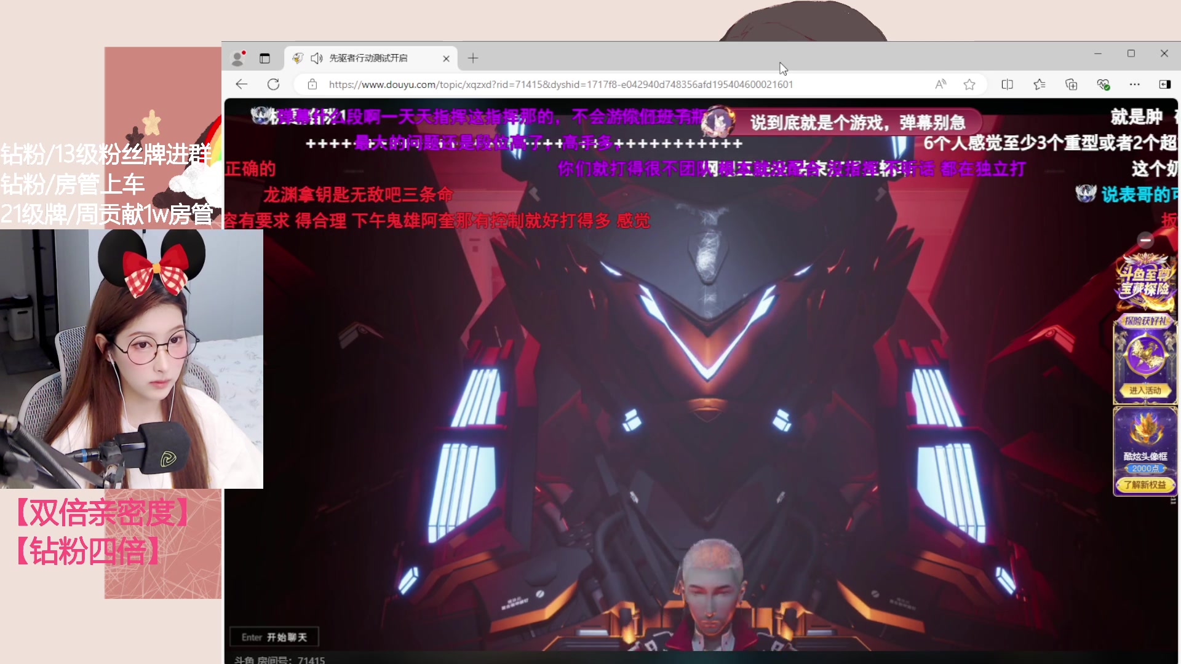Open the Settings and more menu
The image size is (1181, 664).
coord(1135,84)
